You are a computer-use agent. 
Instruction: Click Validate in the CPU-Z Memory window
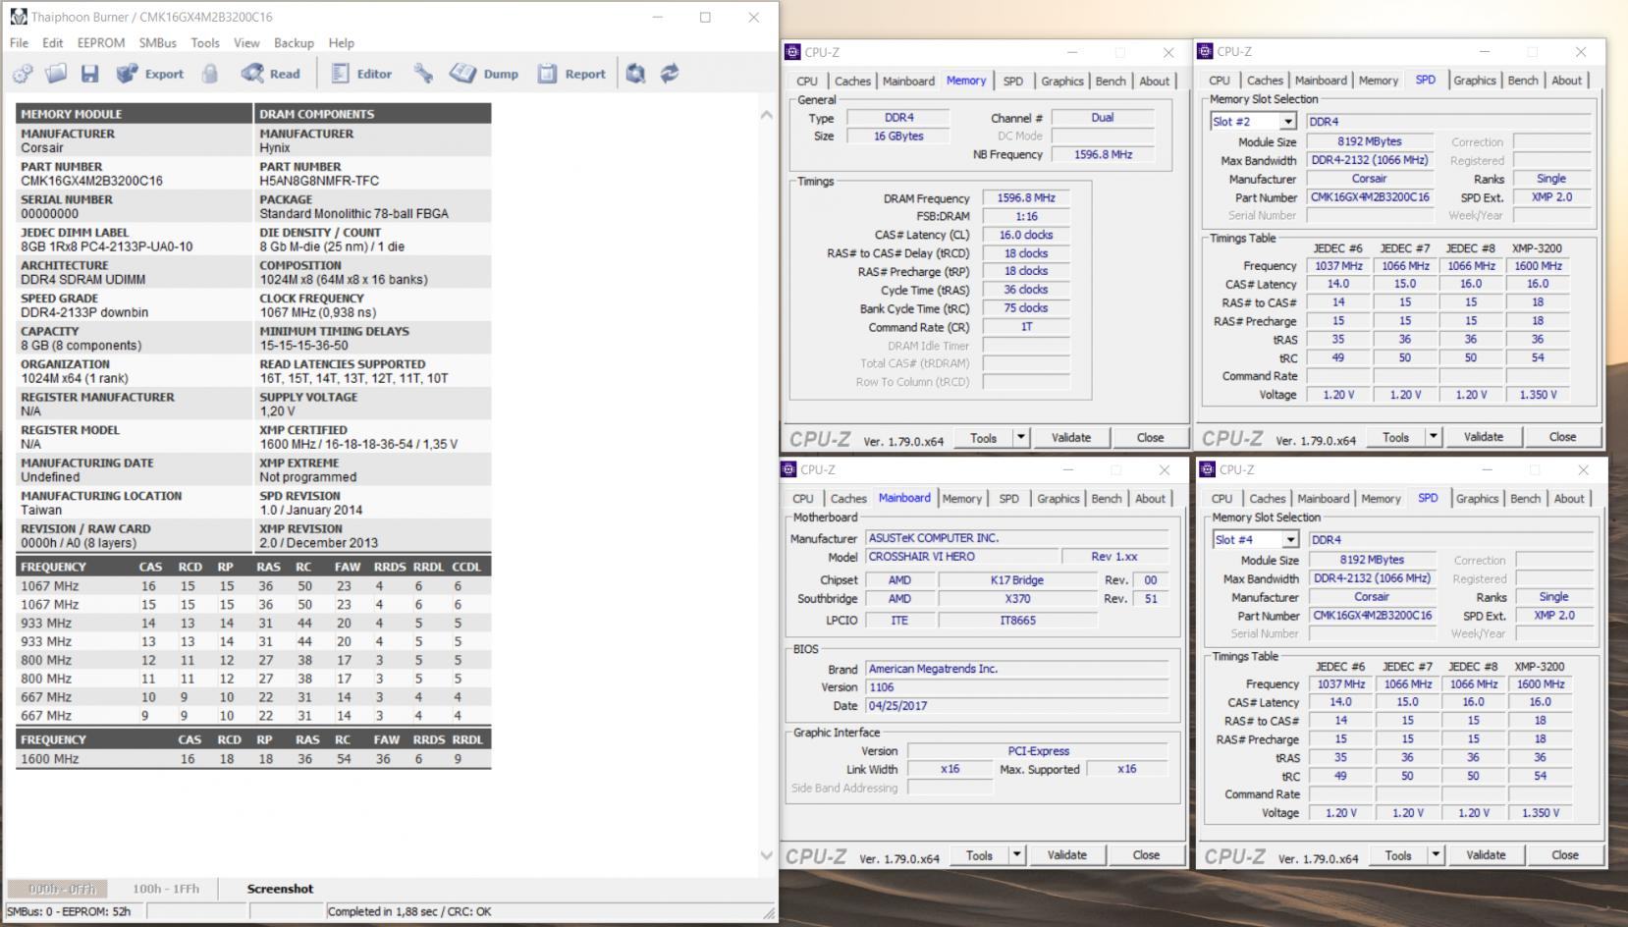click(x=1071, y=438)
